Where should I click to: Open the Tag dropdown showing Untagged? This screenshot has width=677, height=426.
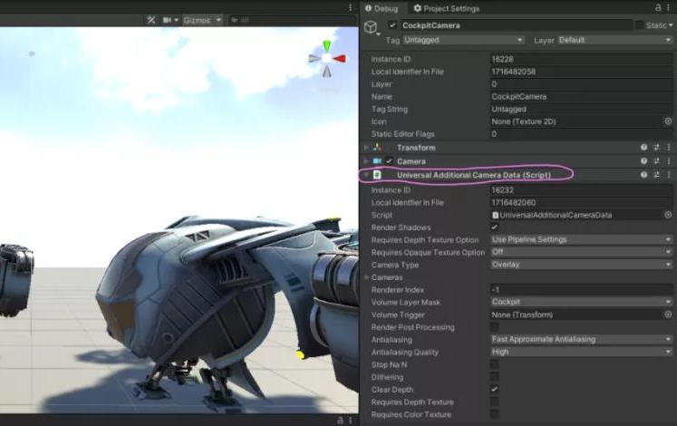pos(464,40)
